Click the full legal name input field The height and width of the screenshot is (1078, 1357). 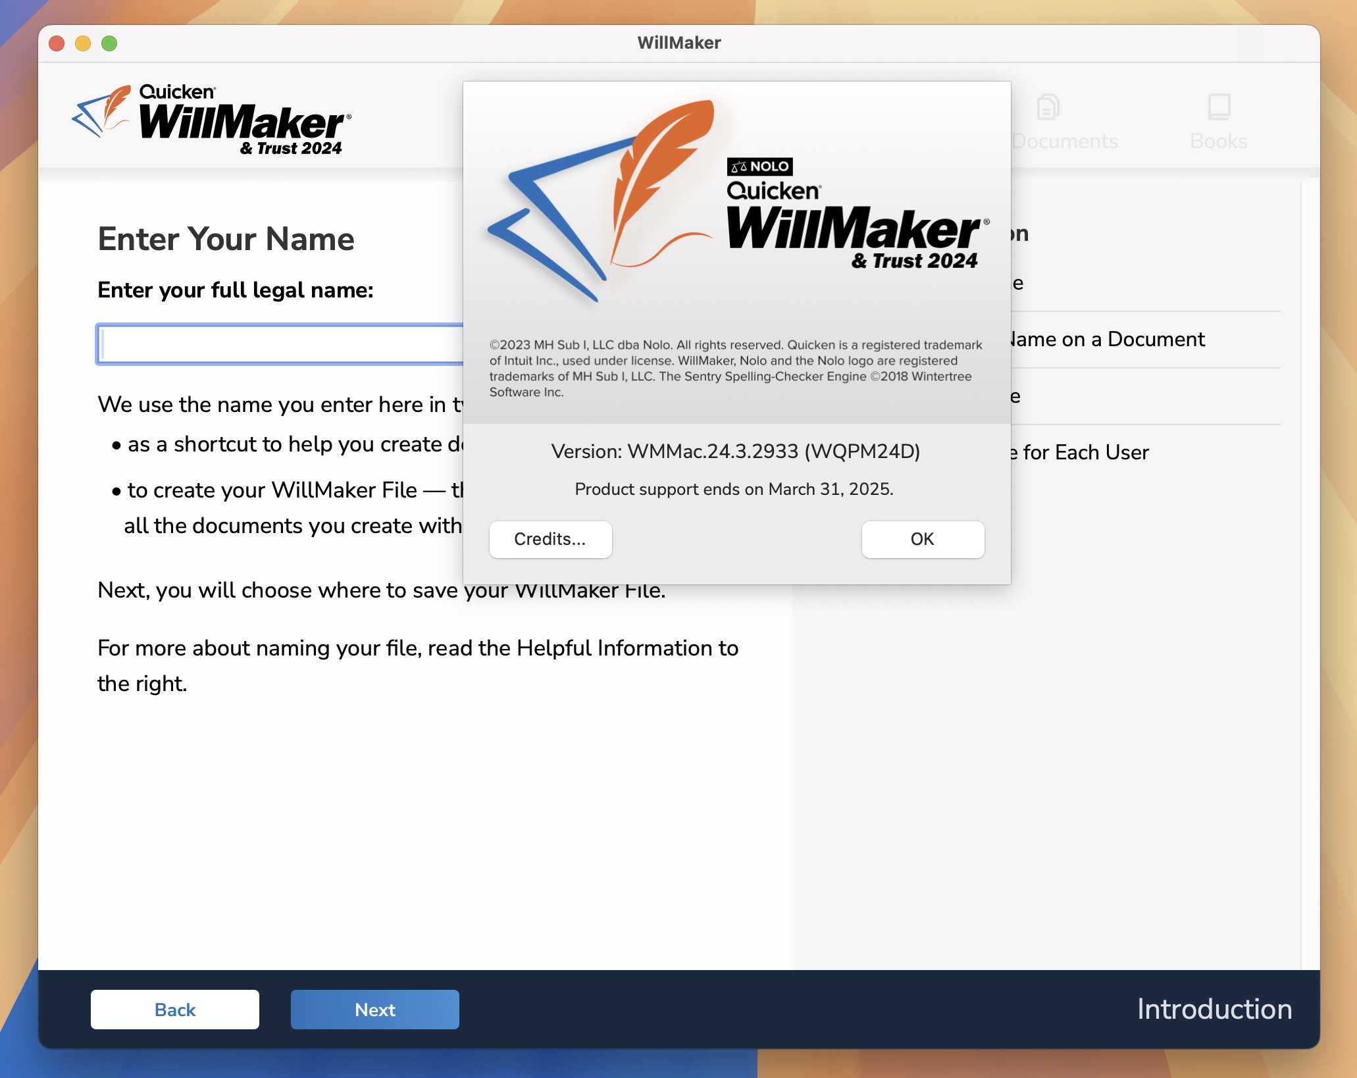(280, 344)
